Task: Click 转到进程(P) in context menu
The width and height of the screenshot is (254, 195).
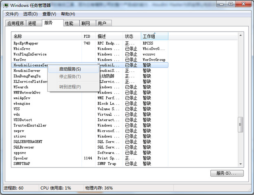Action: (x=74, y=87)
